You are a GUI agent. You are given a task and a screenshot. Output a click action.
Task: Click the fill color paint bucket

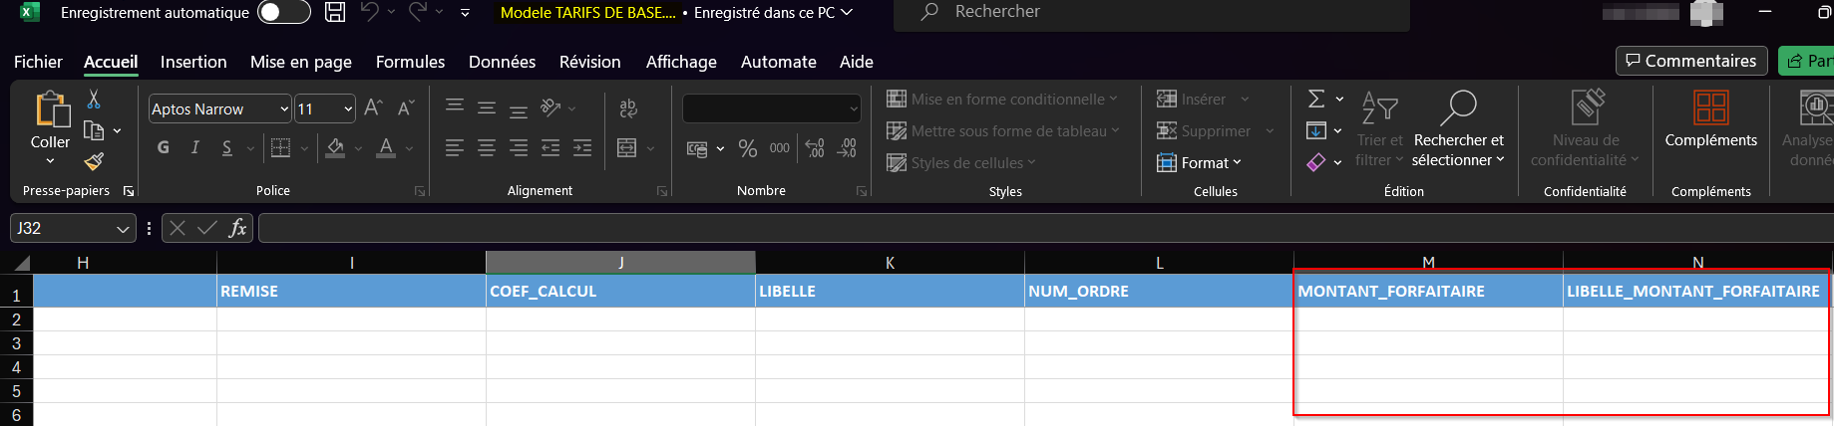tap(336, 148)
